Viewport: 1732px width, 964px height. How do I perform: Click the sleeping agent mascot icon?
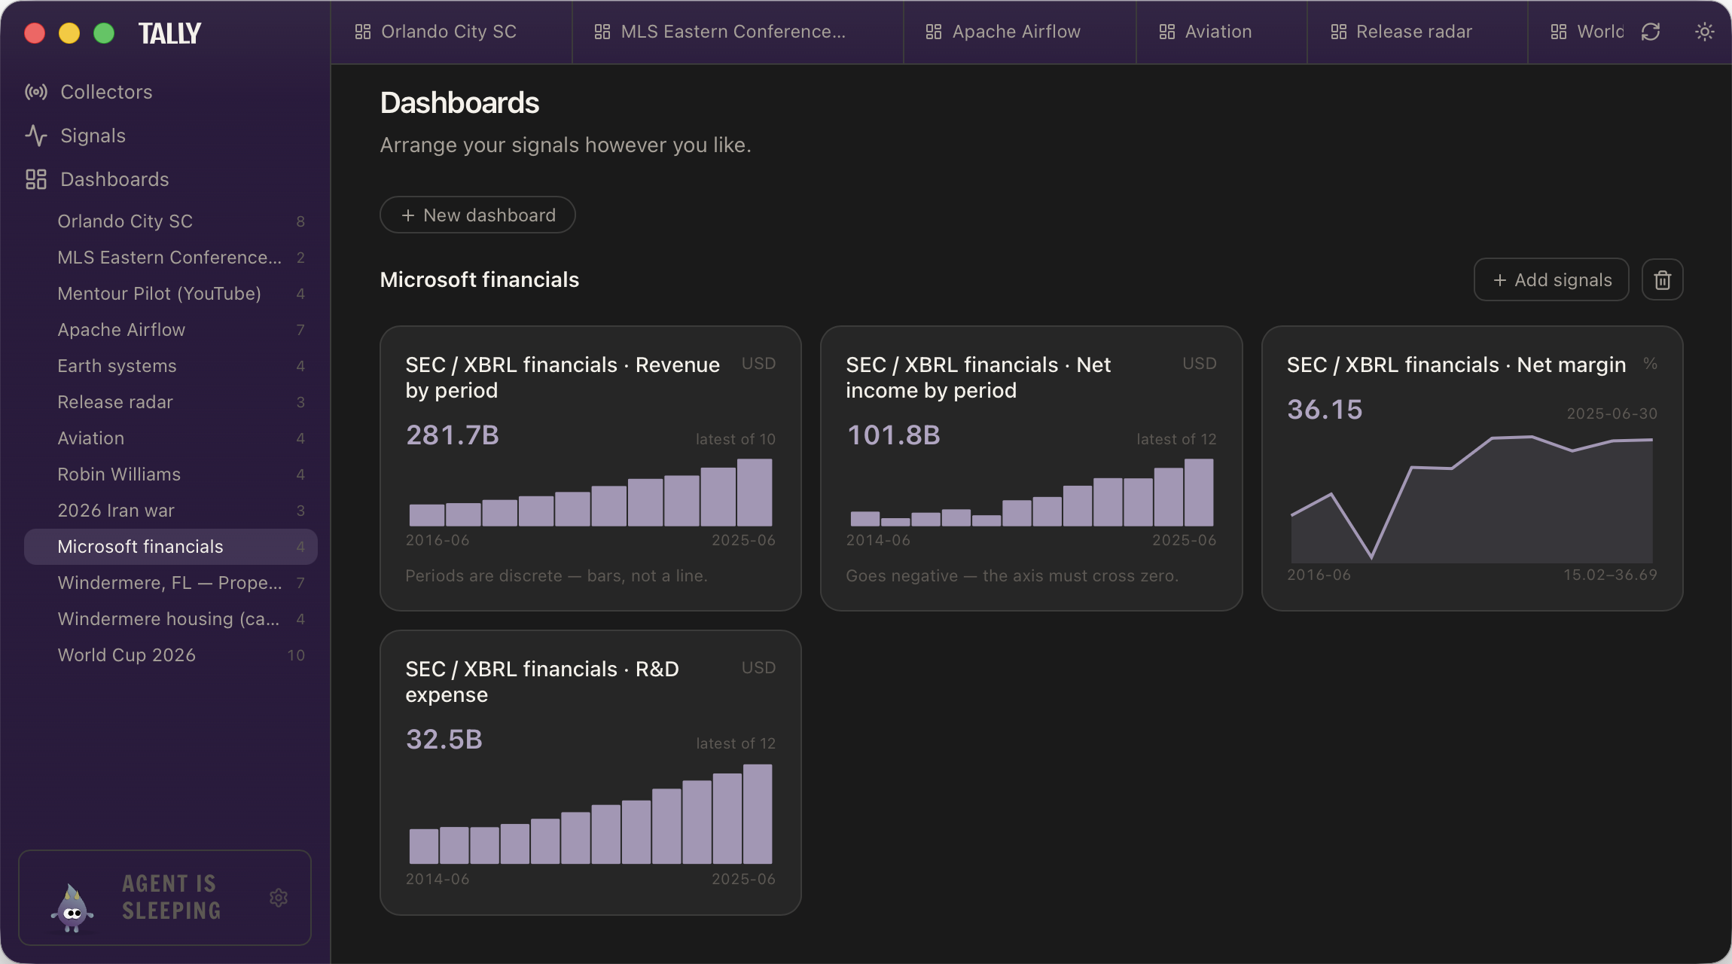point(72,908)
